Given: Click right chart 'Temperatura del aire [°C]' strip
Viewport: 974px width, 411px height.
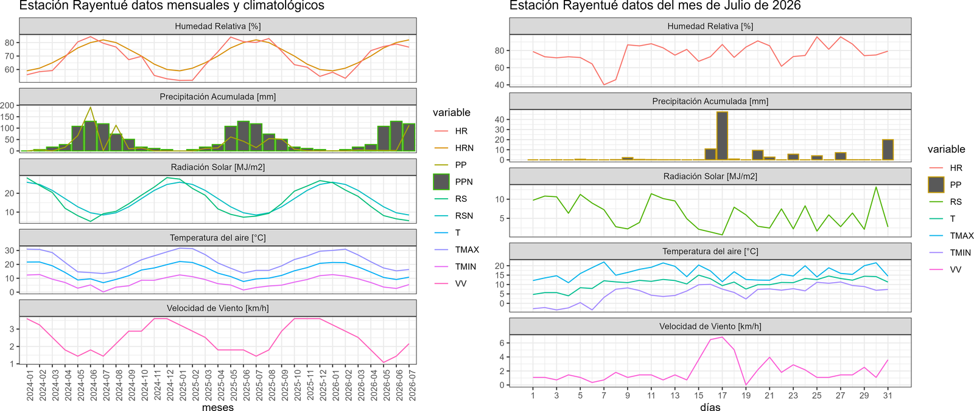Looking at the screenshot, I should pos(710,251).
